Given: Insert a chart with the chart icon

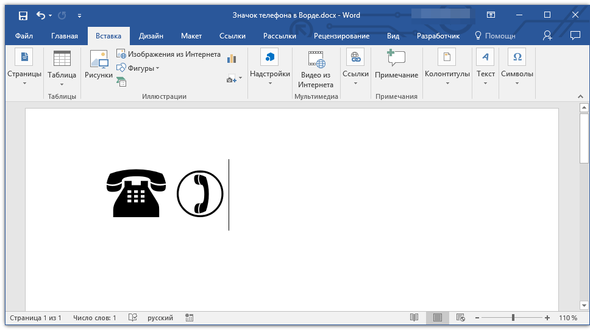Looking at the screenshot, I should (x=232, y=59).
